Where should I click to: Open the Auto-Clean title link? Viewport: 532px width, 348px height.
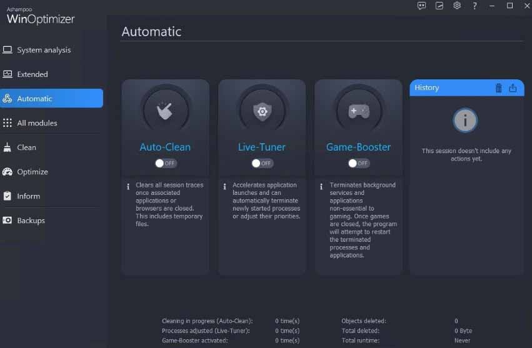[x=165, y=147]
